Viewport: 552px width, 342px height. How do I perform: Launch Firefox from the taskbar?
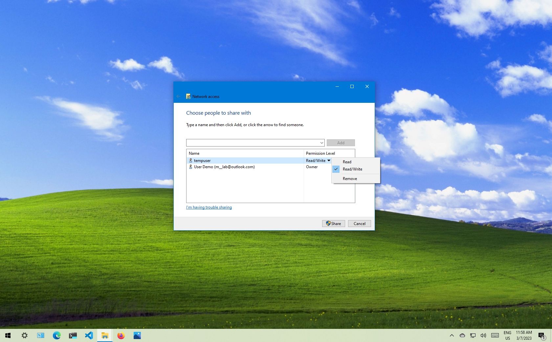point(121,335)
